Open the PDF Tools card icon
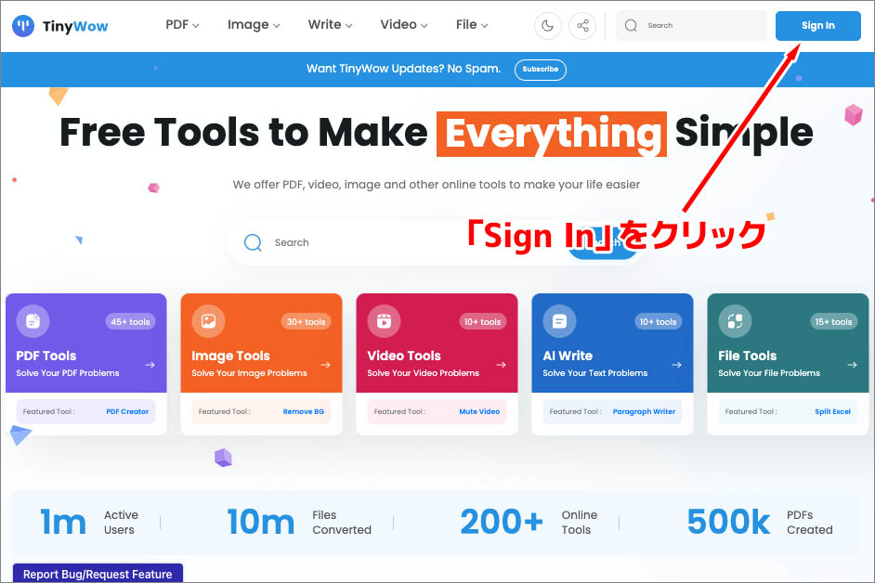 pos(33,321)
